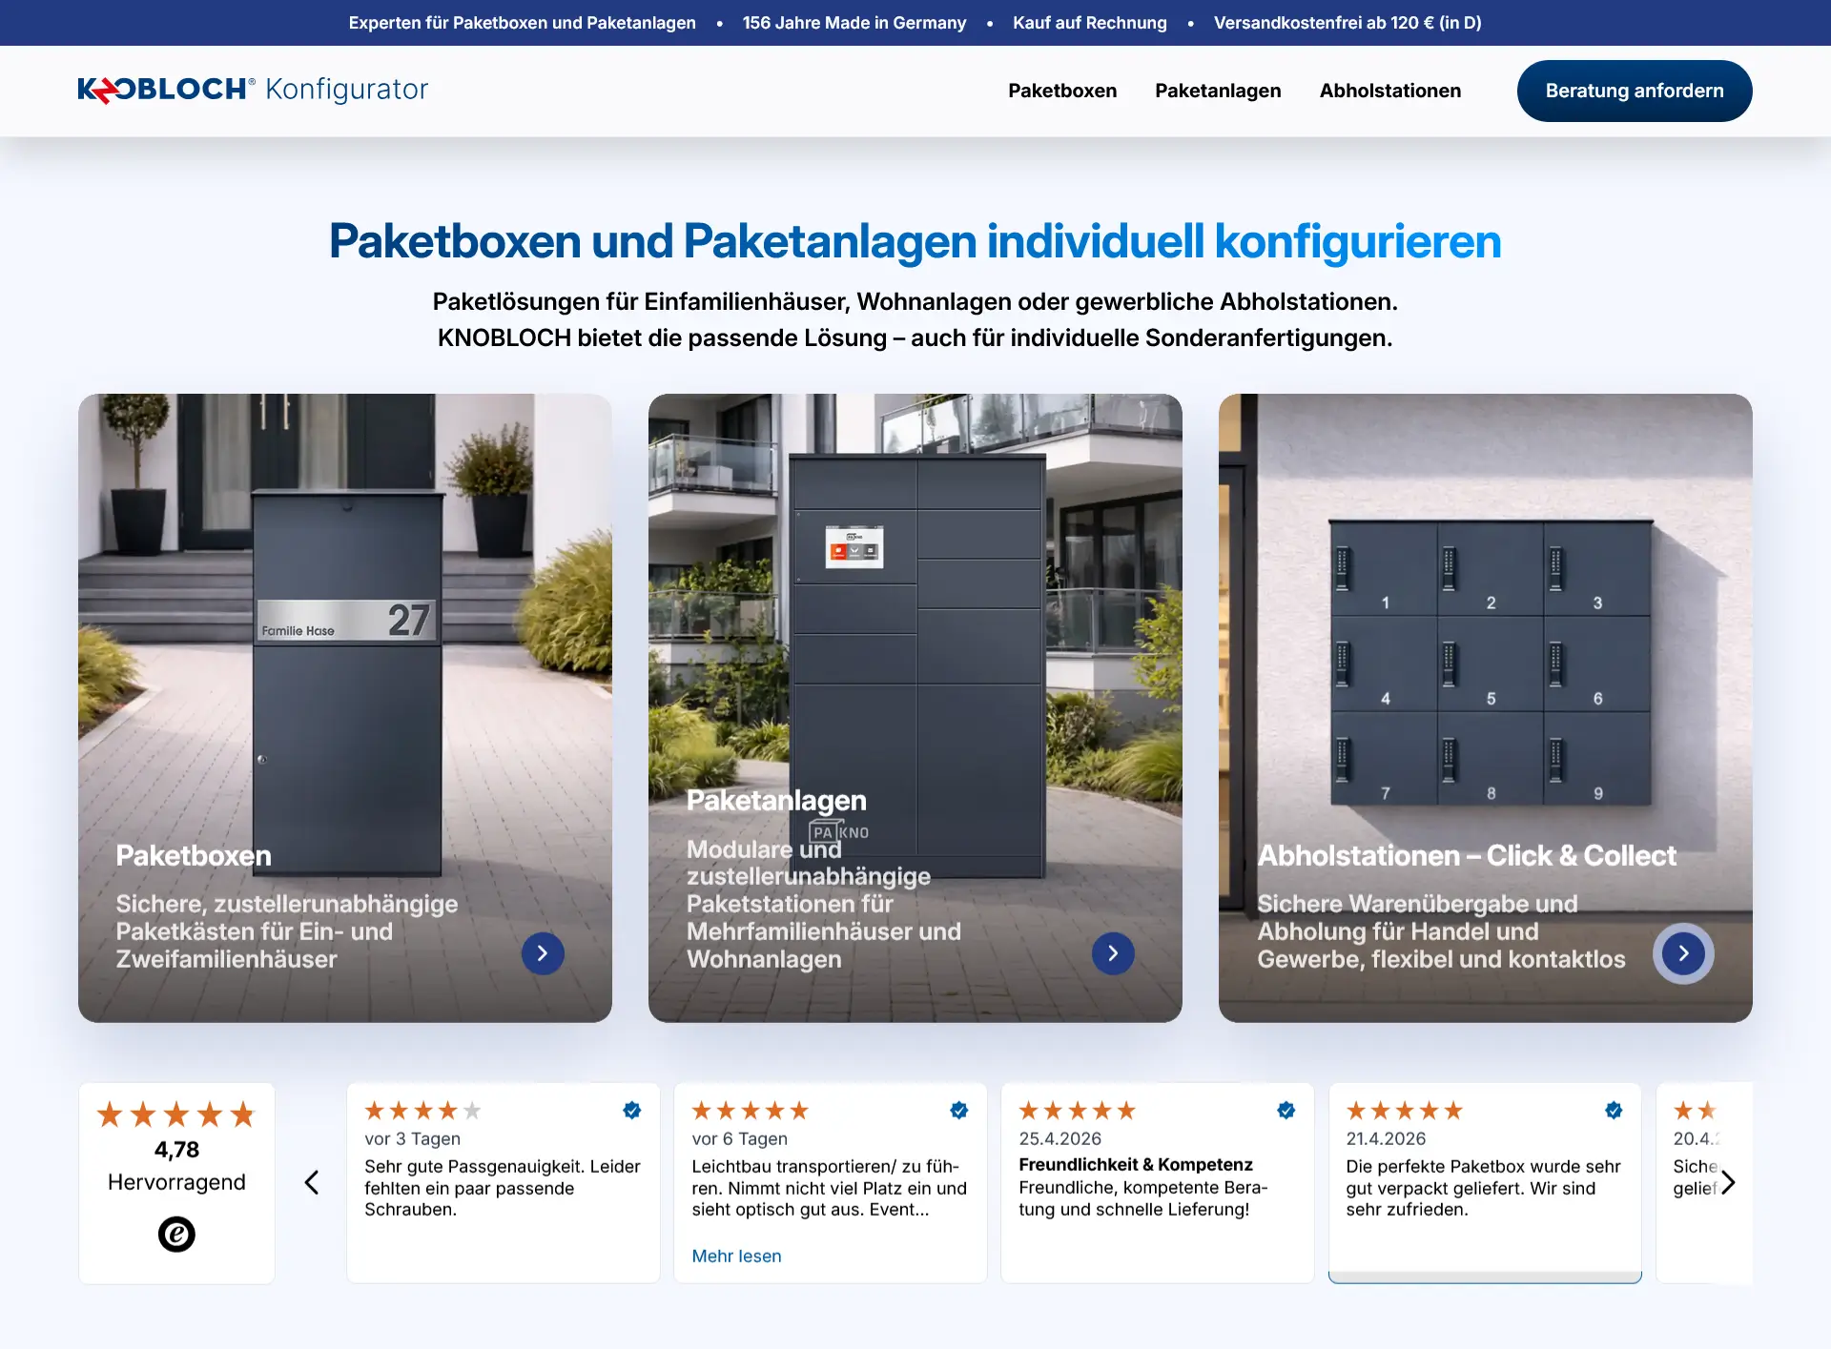Screen dimensions: 1831x1349
Task: Click the arrow icon on the Abholstationen card
Action: [1683, 953]
